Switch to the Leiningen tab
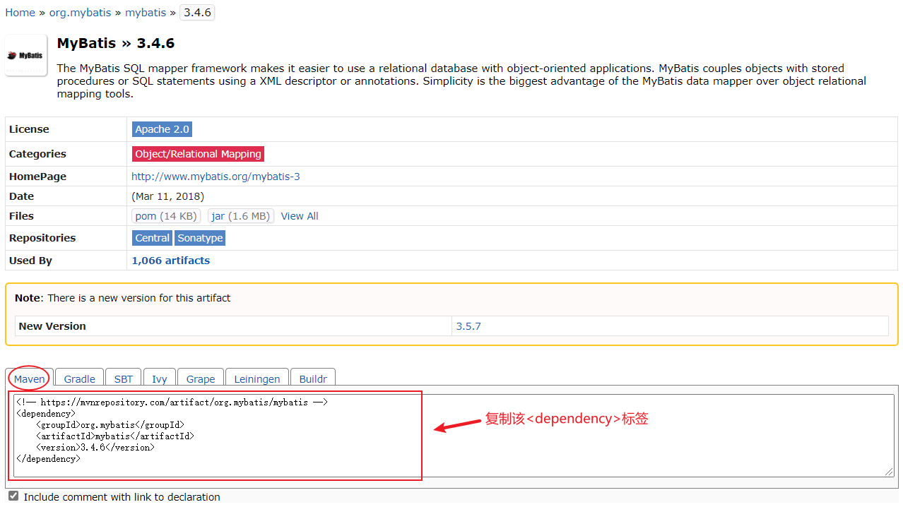 click(257, 378)
